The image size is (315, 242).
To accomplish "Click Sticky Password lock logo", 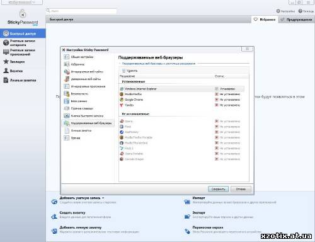I will (23, 14).
